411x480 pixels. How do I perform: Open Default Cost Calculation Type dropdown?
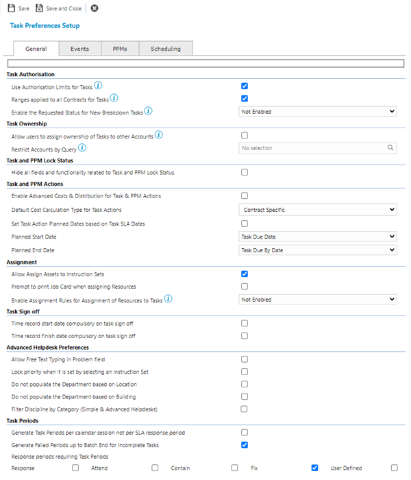[318, 210]
